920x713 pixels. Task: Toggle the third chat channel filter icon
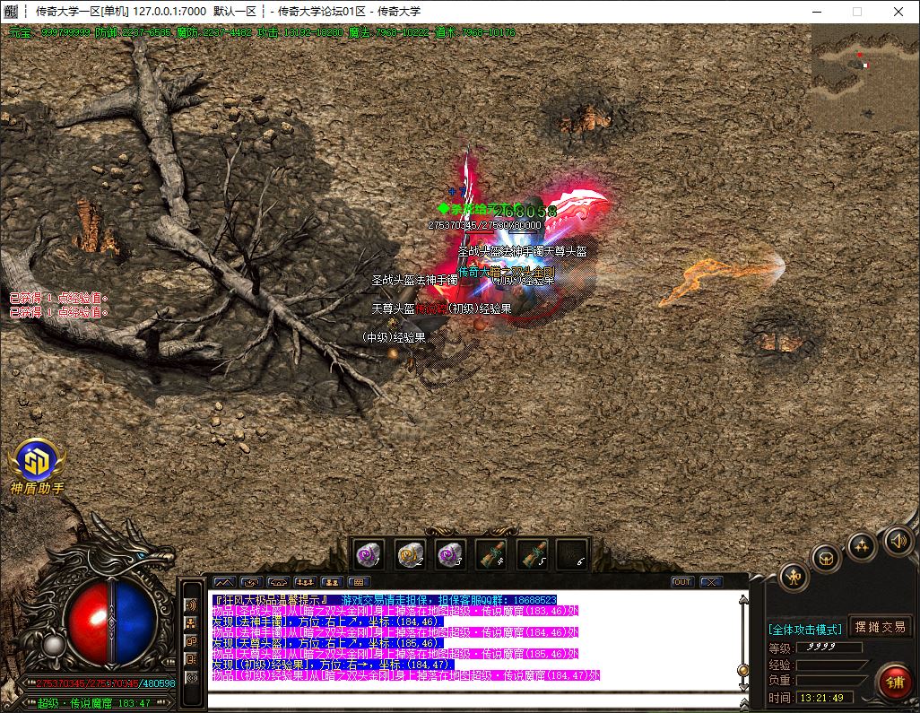(x=191, y=641)
